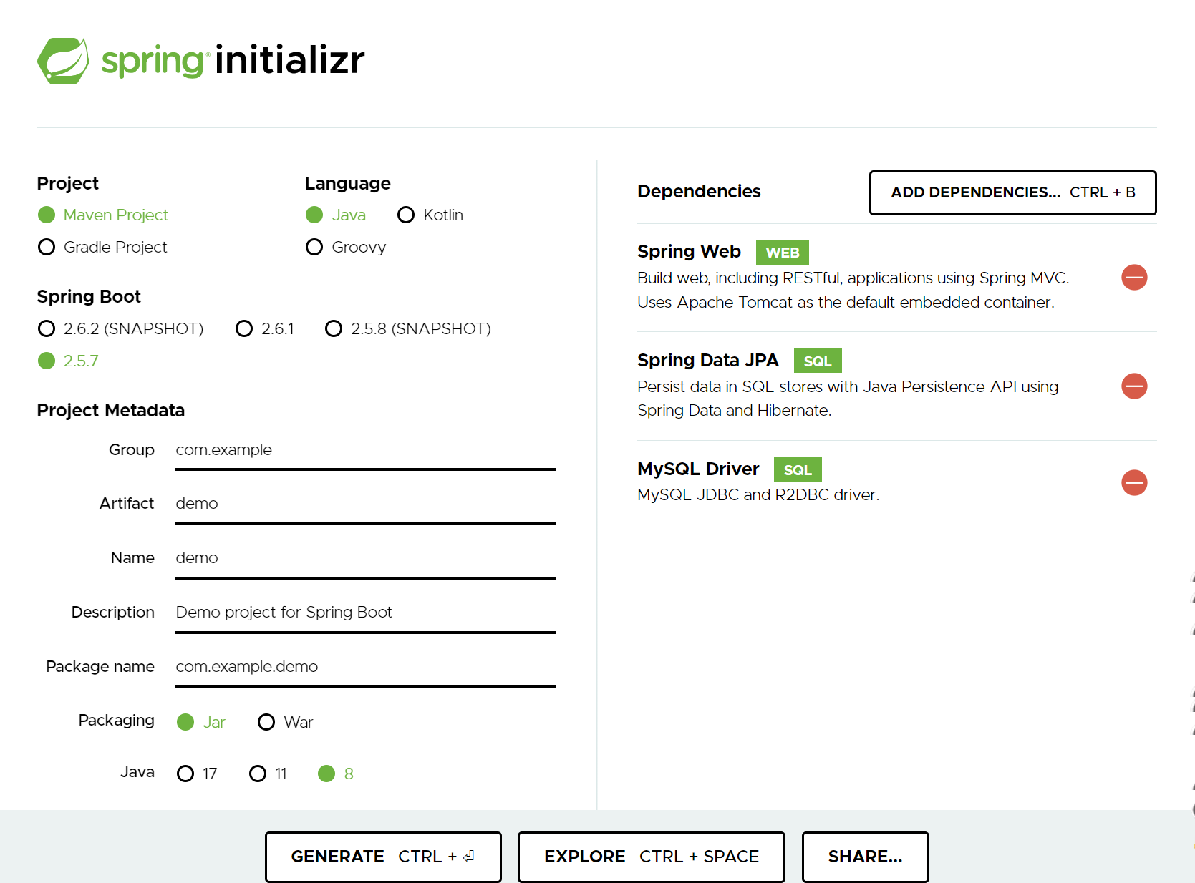
Task: Click the Spring Initializr leaf logo
Action: tap(64, 61)
